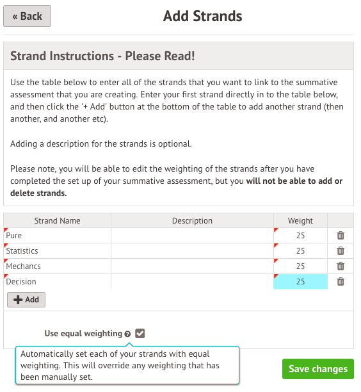Click the description cell for Statistics
The image size is (361, 392).
(x=192, y=250)
